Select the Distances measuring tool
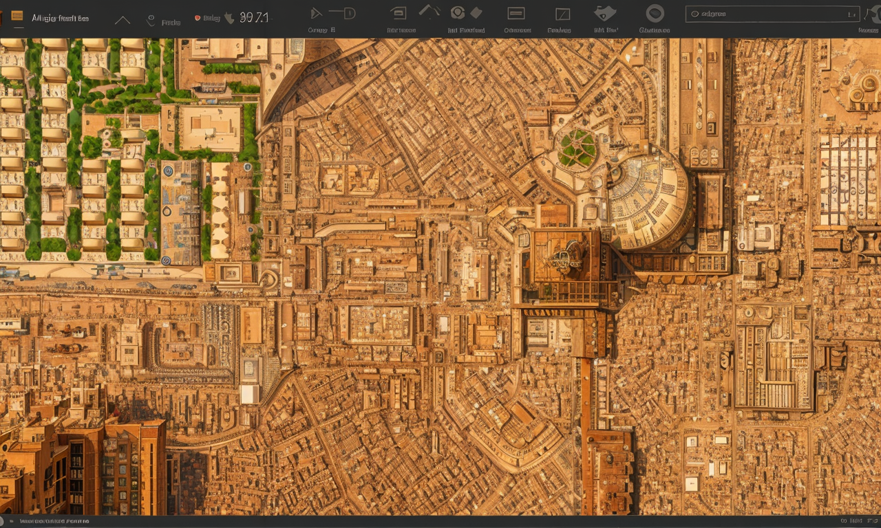This screenshot has height=528, width=881. click(517, 12)
